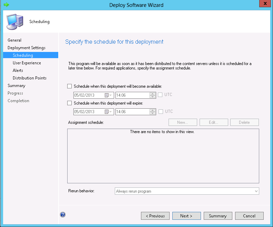Viewport: 273px width, 227px height.
Task: Click the New... assignment schedule button
Action: (183, 122)
